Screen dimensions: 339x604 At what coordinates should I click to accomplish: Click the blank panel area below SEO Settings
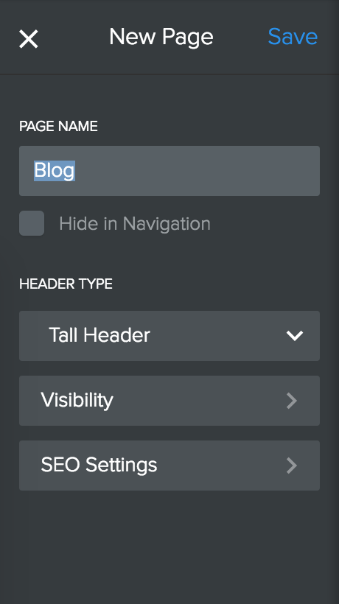169,547
